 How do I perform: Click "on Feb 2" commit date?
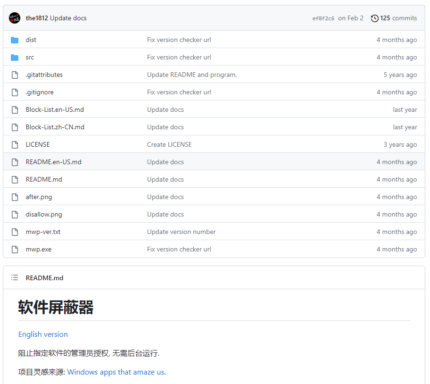tap(351, 18)
